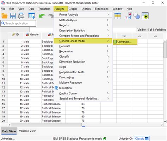167x141 pixels.
Task: Click the vertical scrollbar down arrow
Action: coord(165,122)
